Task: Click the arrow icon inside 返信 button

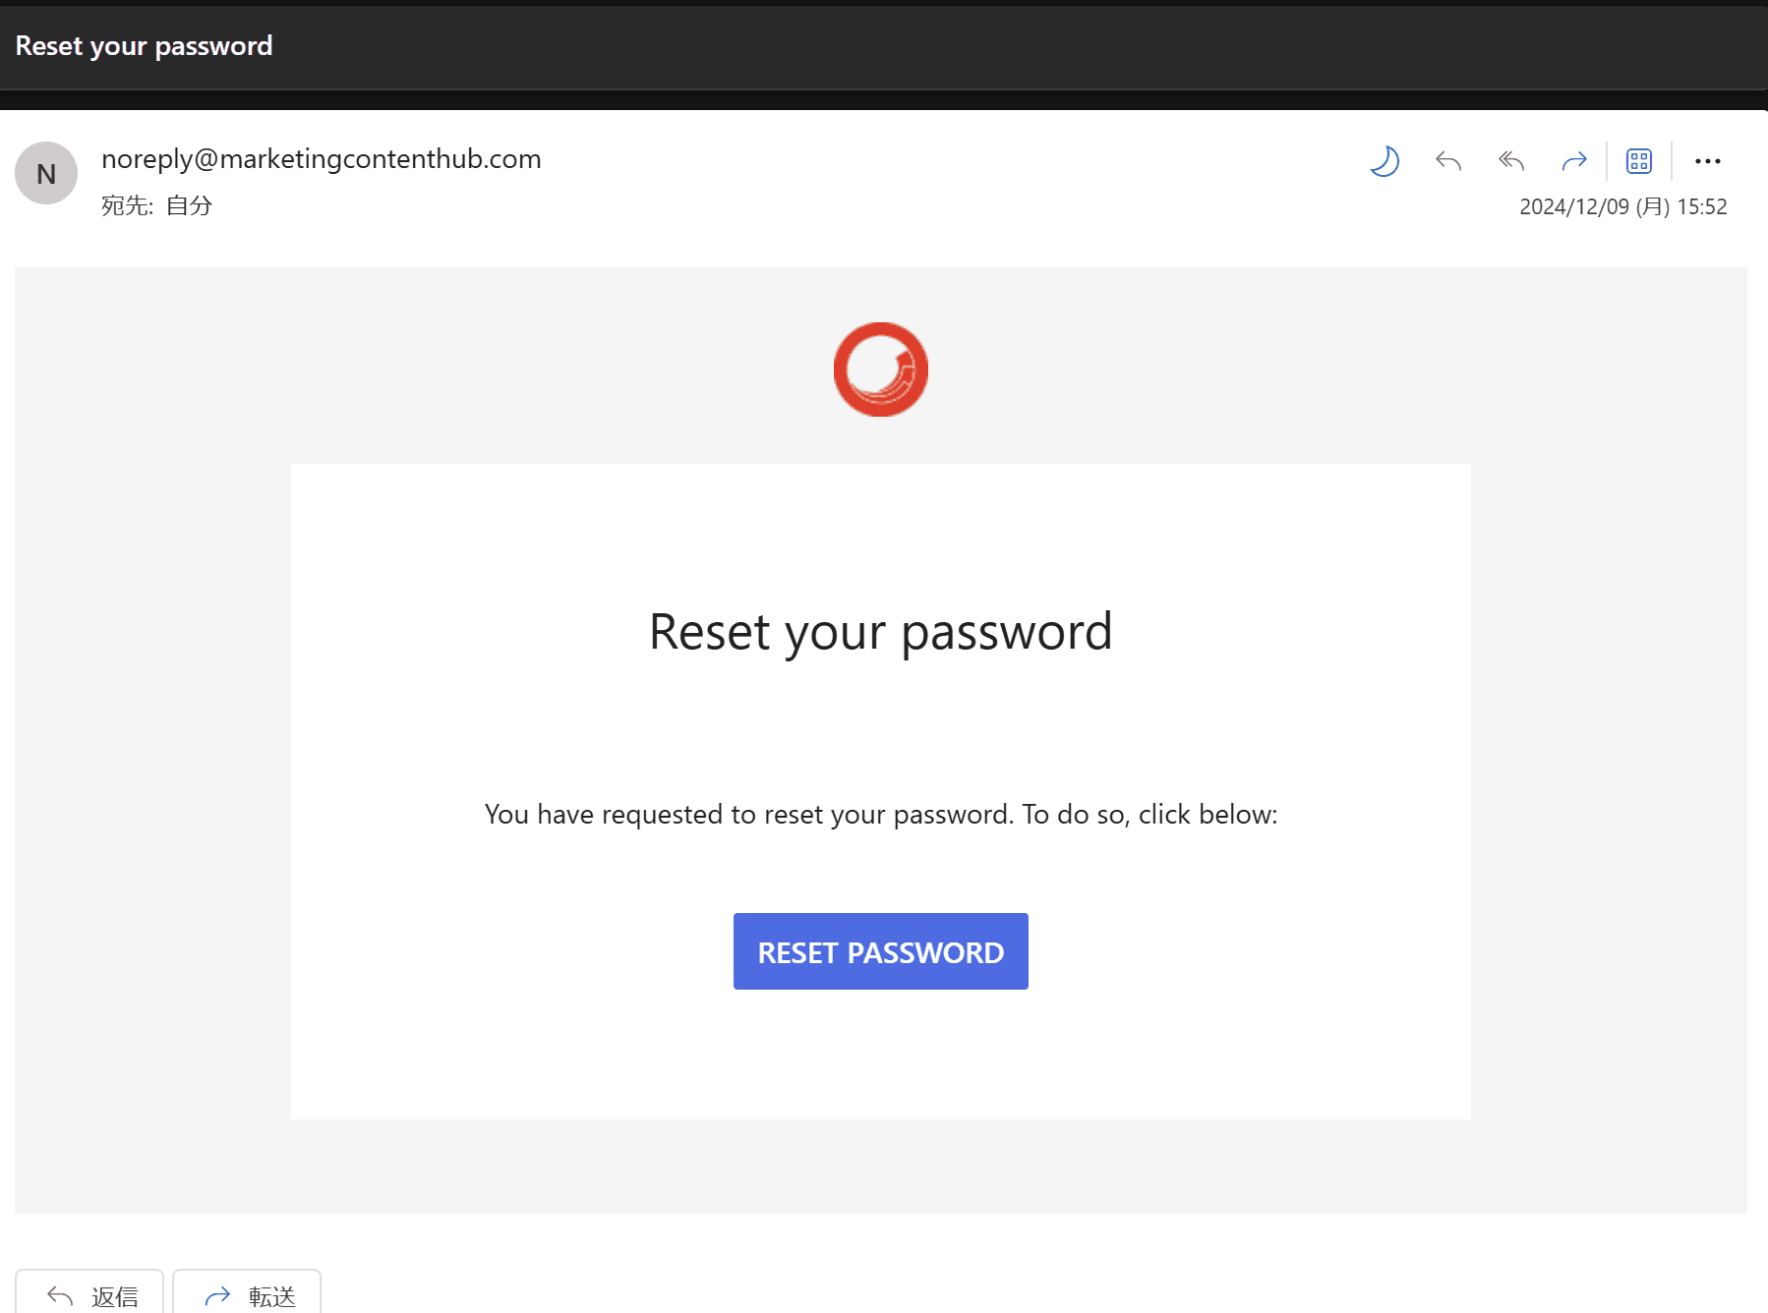Action: [60, 1296]
